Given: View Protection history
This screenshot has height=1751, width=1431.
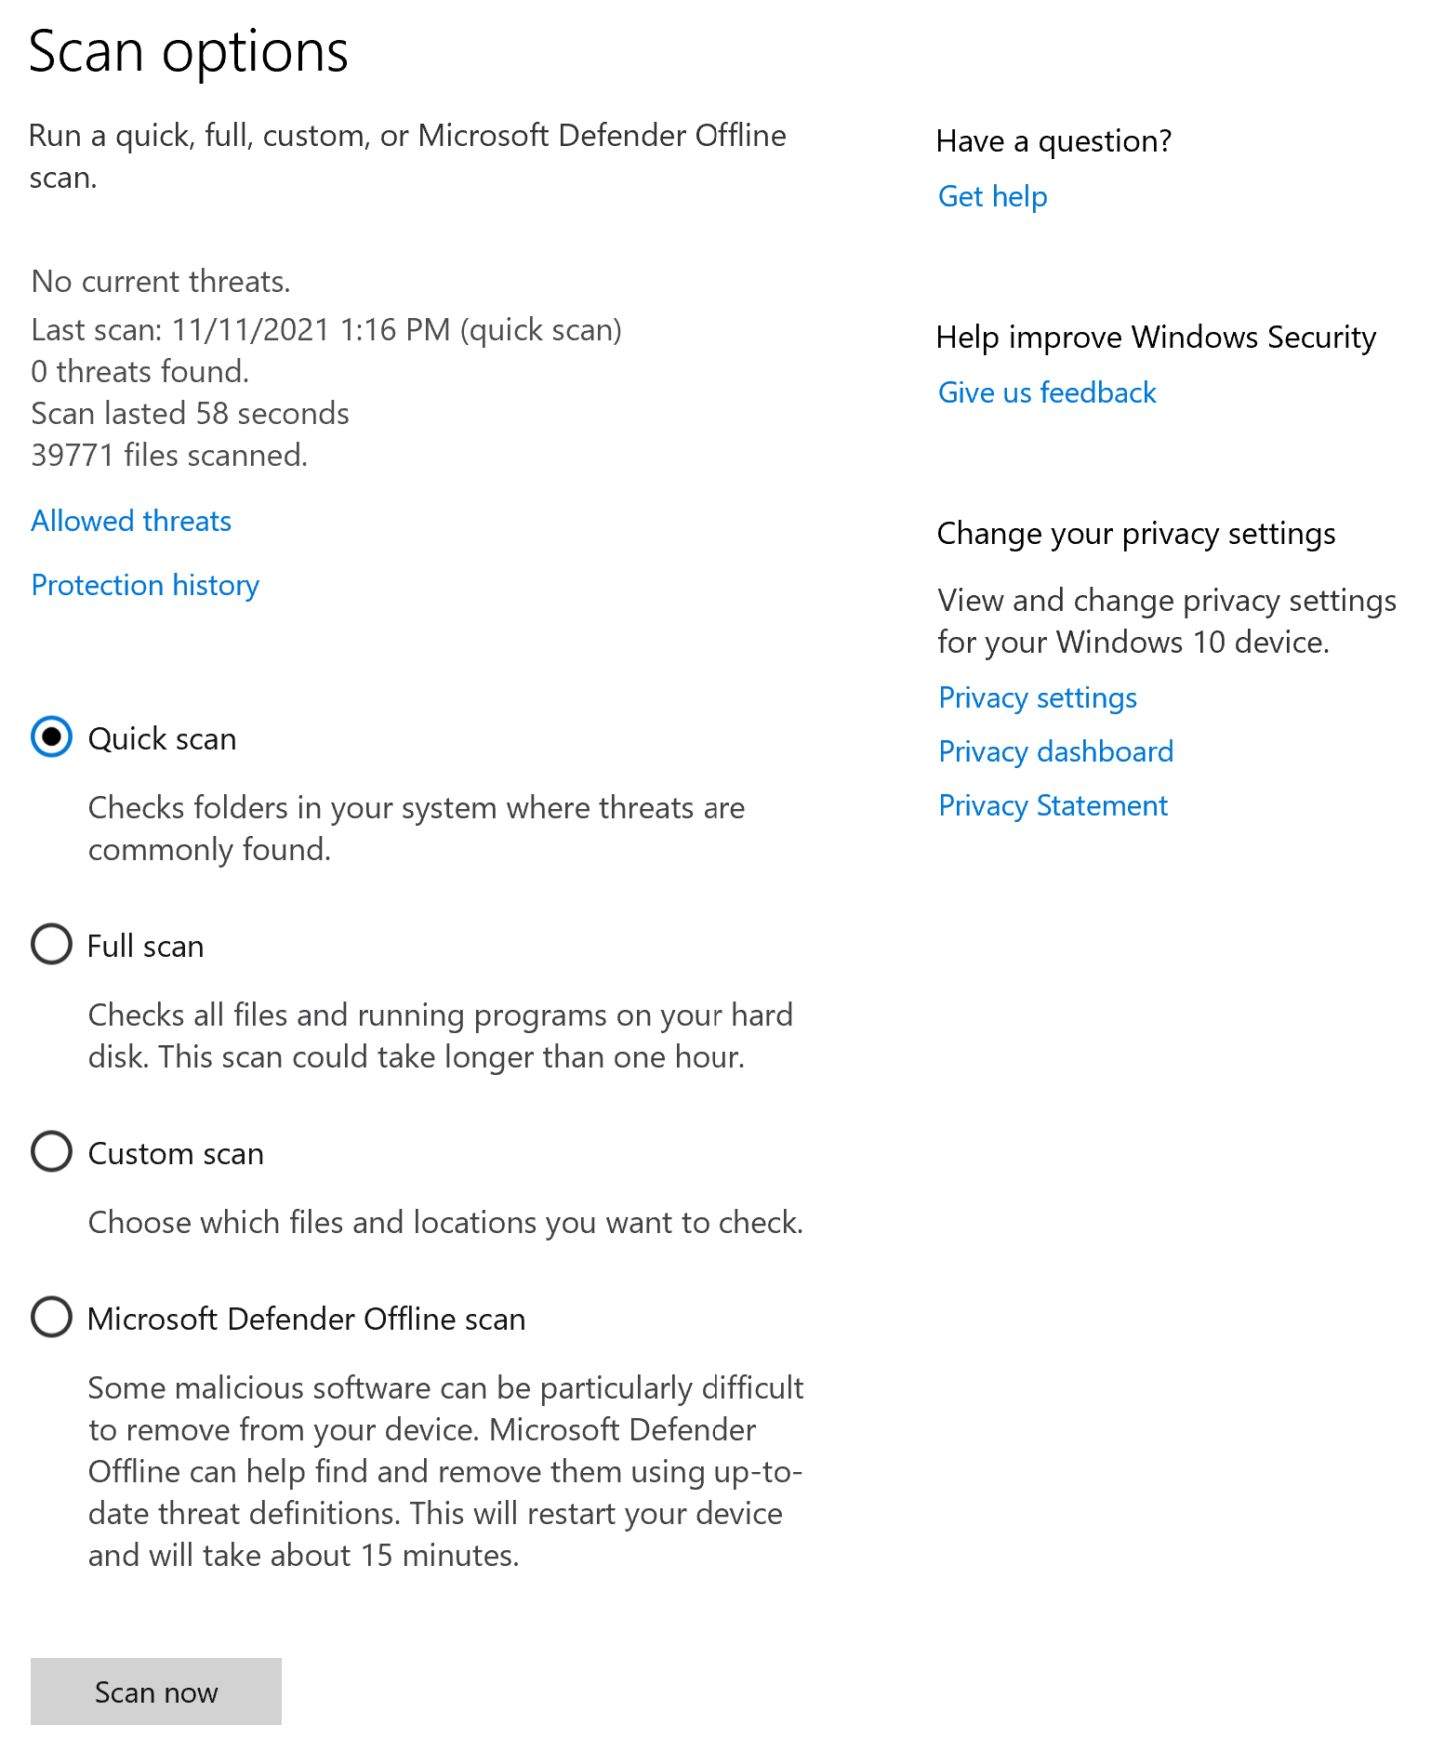Looking at the screenshot, I should point(145,585).
